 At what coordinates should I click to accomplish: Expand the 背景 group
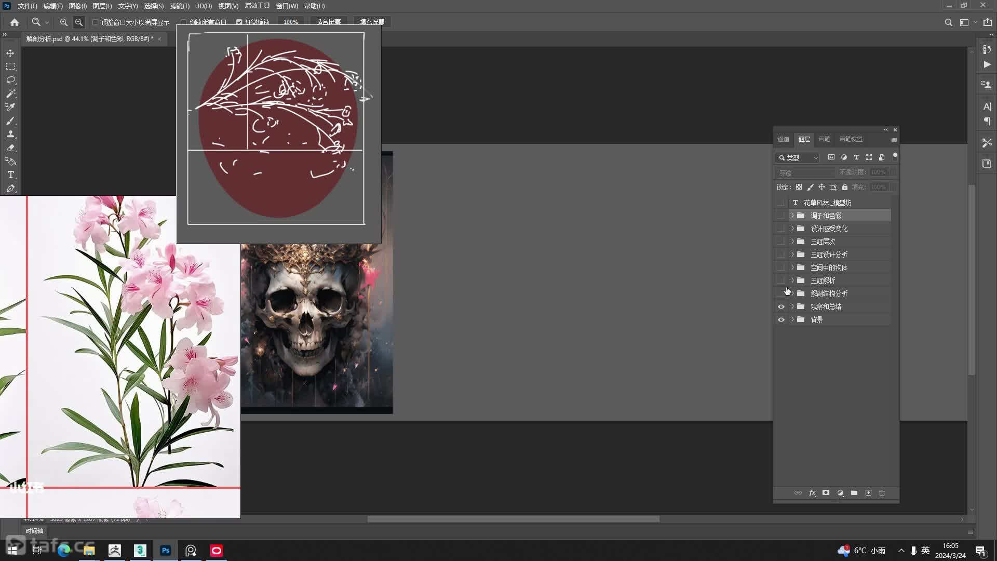tap(792, 319)
